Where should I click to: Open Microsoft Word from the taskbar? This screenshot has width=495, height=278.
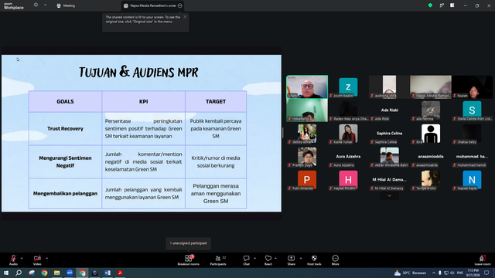(x=108, y=273)
